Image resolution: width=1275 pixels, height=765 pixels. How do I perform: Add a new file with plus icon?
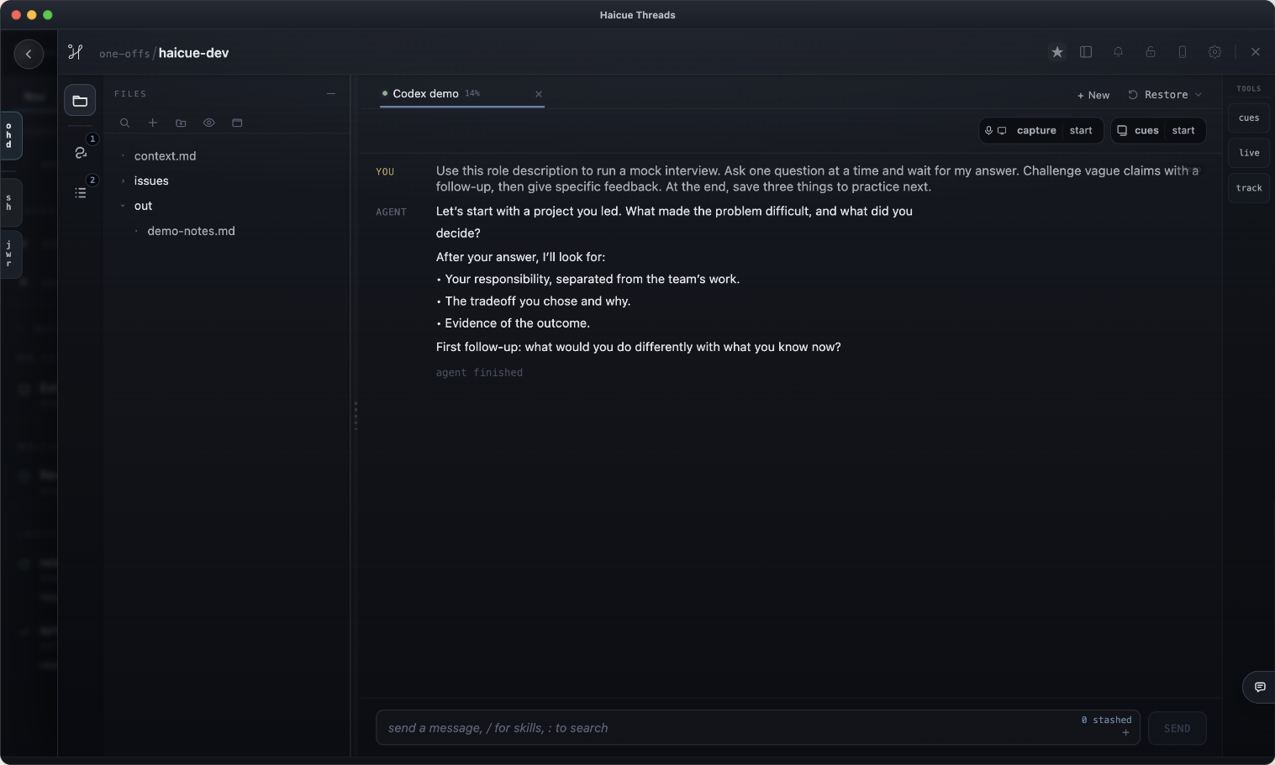[153, 123]
